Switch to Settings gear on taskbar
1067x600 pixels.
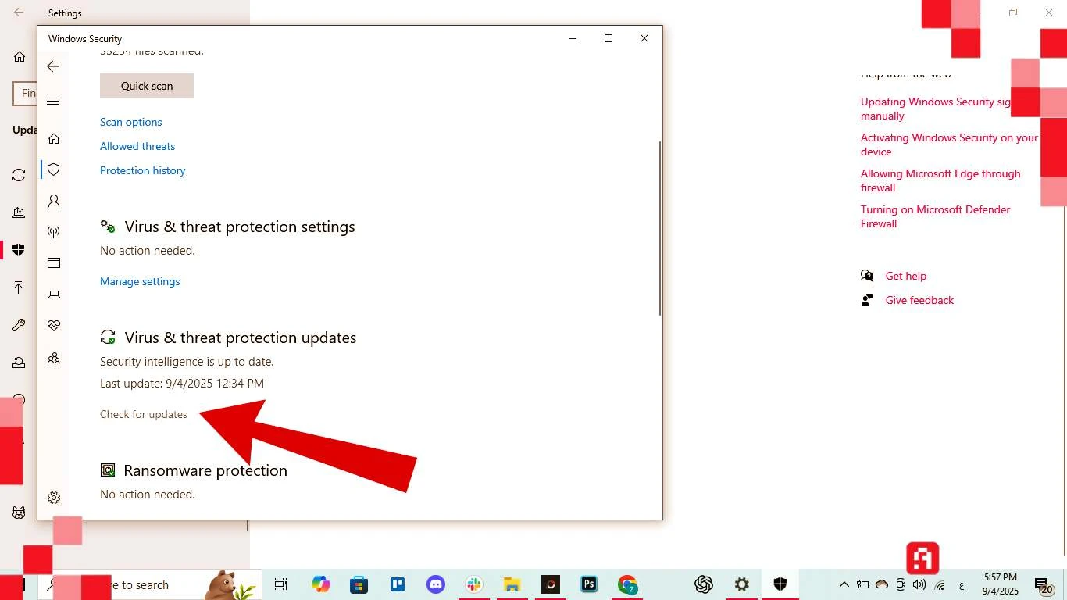[742, 584]
